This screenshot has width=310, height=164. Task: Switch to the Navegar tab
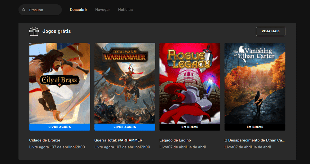click(103, 10)
